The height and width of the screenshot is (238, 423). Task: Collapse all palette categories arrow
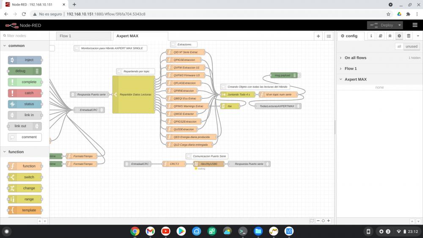coord(40,221)
